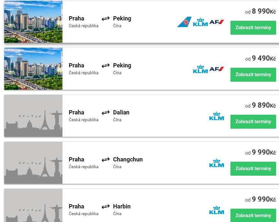Viewport: 279px width, 222px height.
Task: Click KLM logo in the Harbin offer
Action: [217, 210]
